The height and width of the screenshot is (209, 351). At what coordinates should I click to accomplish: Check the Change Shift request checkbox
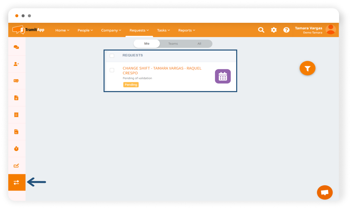click(112, 70)
